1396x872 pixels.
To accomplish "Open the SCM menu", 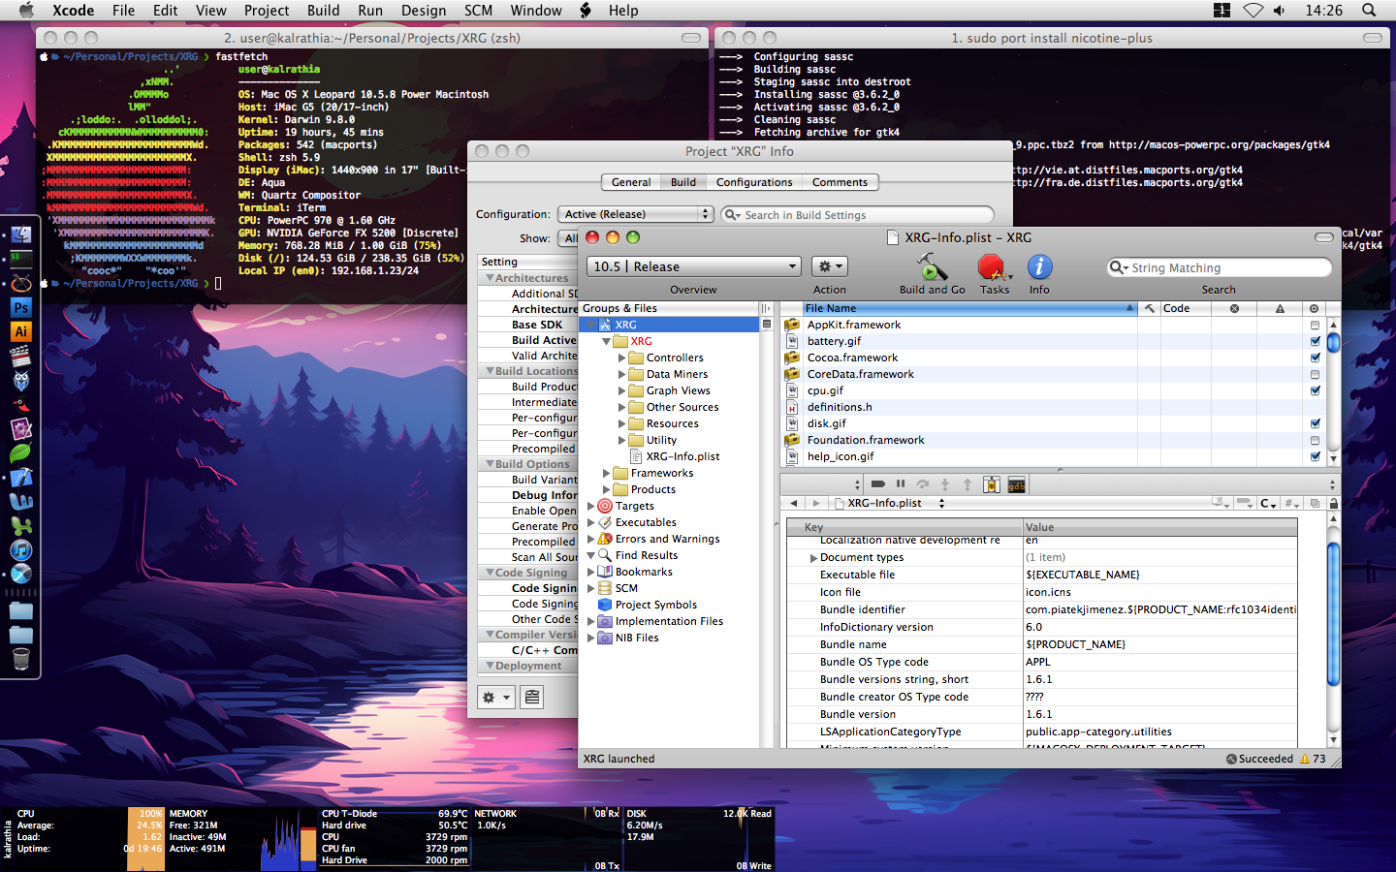I will [x=478, y=11].
